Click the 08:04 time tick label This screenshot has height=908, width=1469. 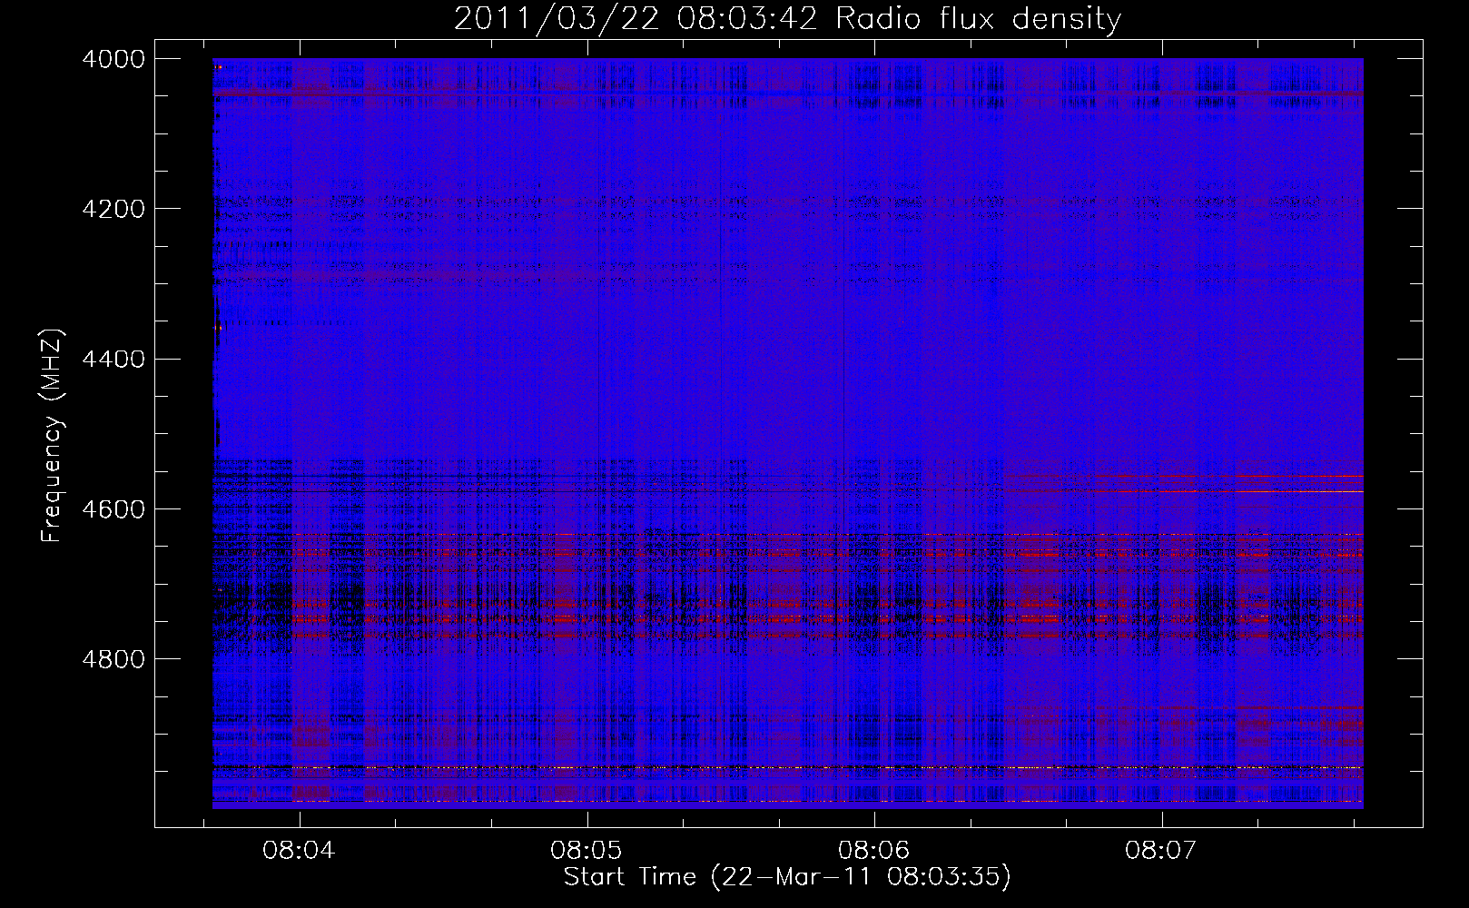point(300,851)
